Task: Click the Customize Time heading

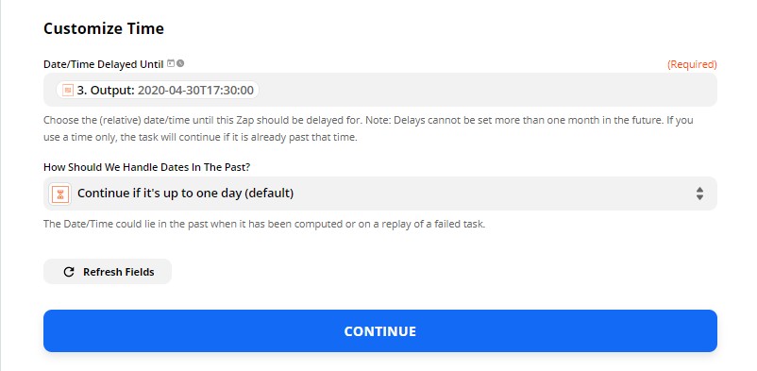Action: pos(104,28)
